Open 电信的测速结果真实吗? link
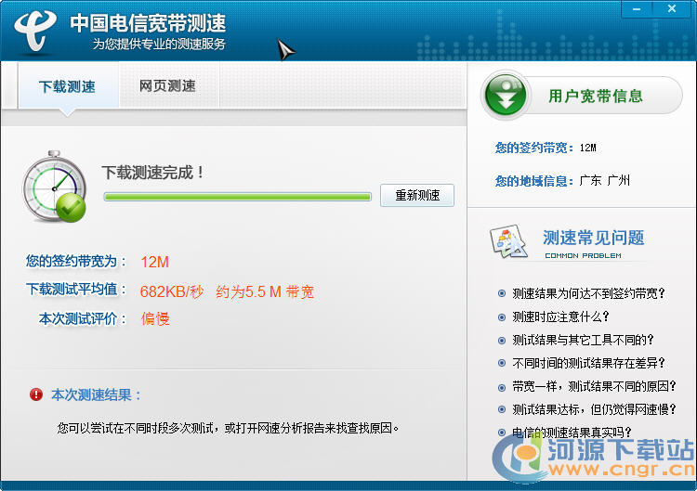Image resolution: width=697 pixels, height=491 pixels. (572, 432)
